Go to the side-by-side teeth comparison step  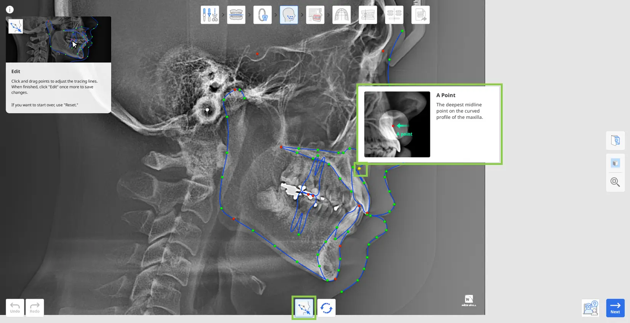coord(394,15)
